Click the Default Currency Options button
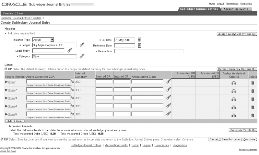 237,69
